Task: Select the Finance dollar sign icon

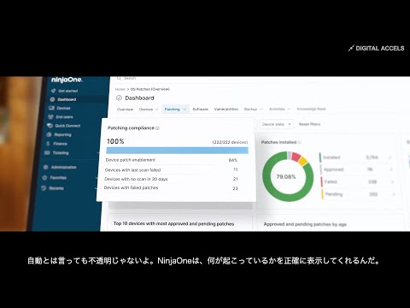Action: pyautogui.click(x=48, y=144)
